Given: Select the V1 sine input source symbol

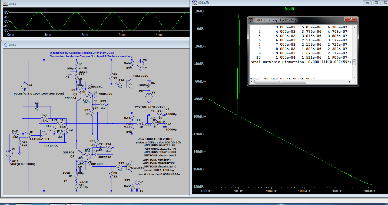Looking at the screenshot, I should pos(9,153).
